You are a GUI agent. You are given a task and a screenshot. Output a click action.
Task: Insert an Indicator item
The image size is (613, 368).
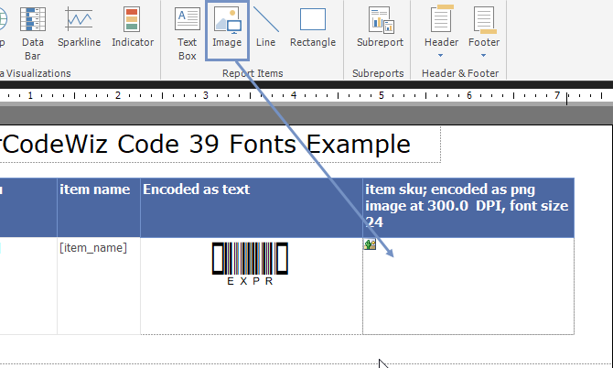(133, 27)
